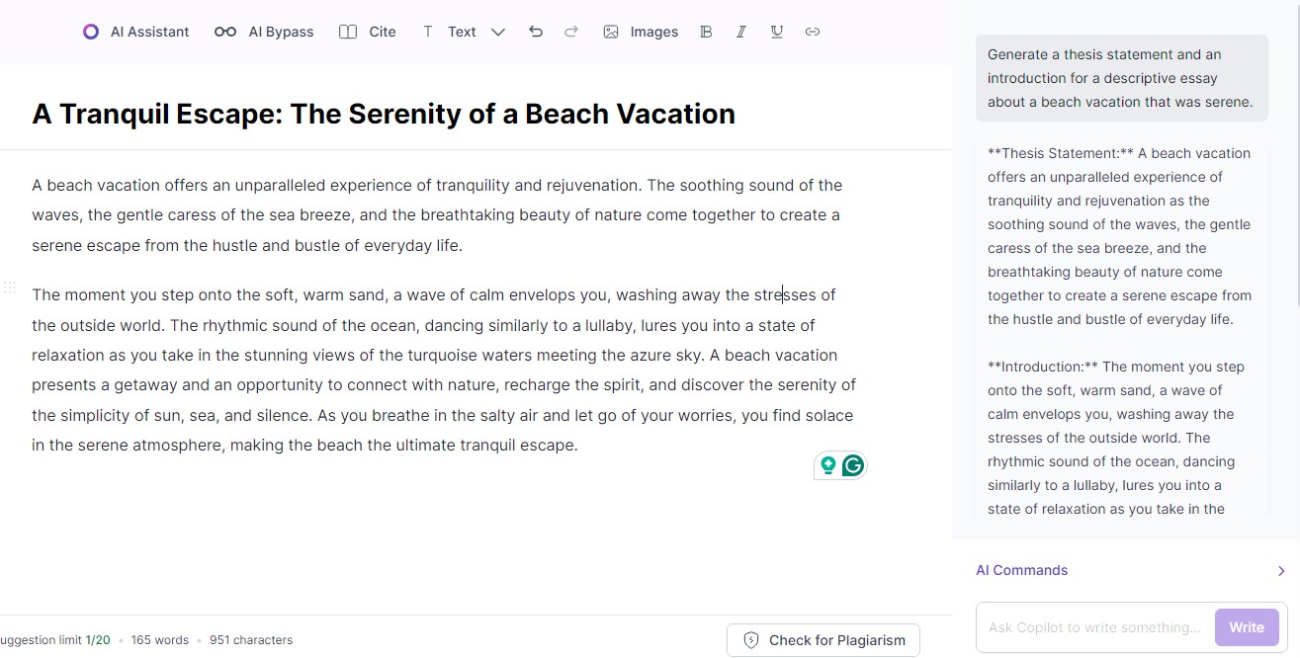The width and height of the screenshot is (1300, 658).
Task: Click the paragraph drag handle dots
Action: click(10, 288)
